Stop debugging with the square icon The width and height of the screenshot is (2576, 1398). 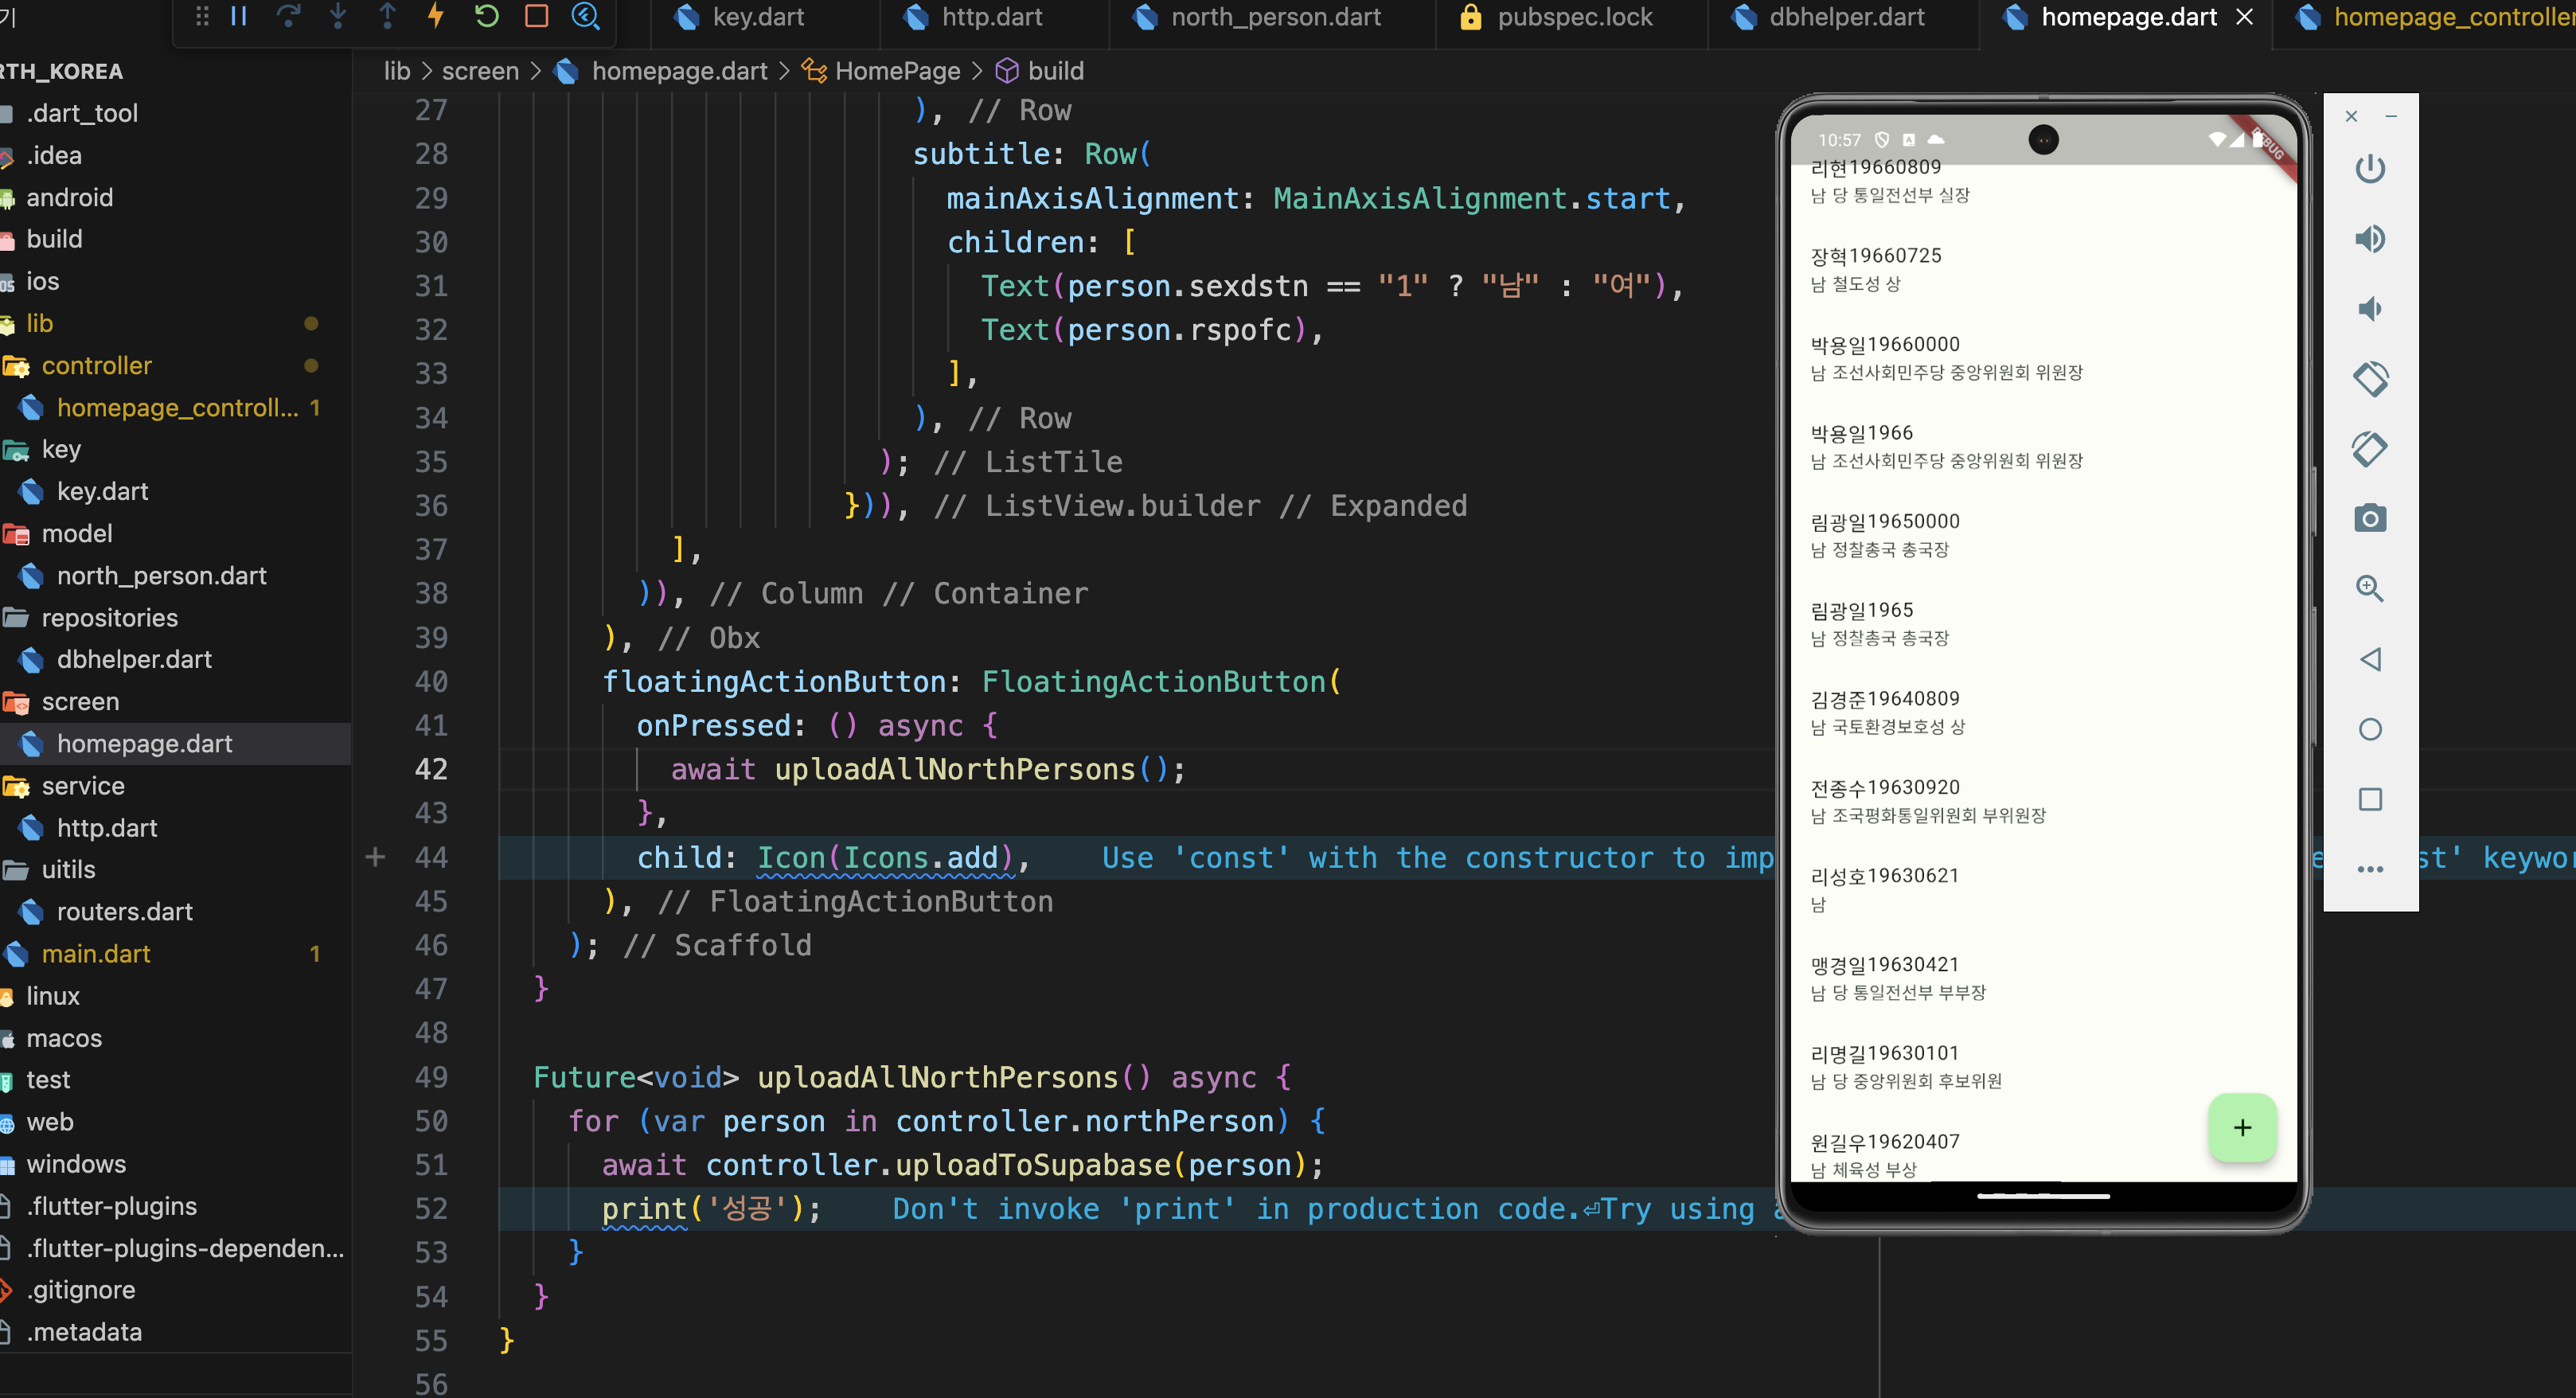tap(537, 16)
